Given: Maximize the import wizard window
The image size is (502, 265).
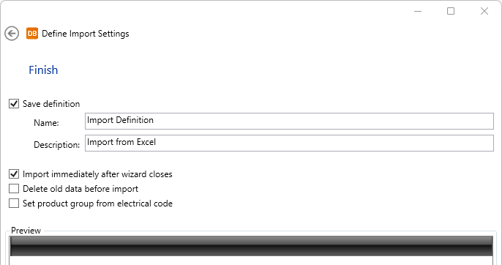Looking at the screenshot, I should click(x=451, y=11).
